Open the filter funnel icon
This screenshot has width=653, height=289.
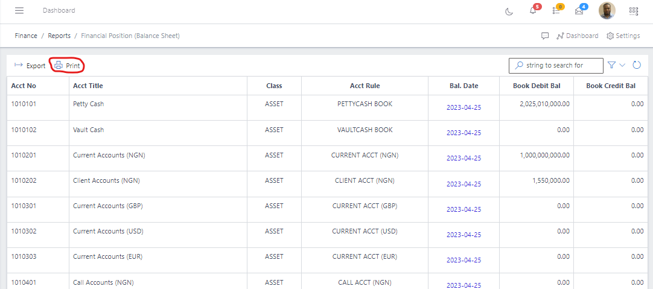(611, 65)
